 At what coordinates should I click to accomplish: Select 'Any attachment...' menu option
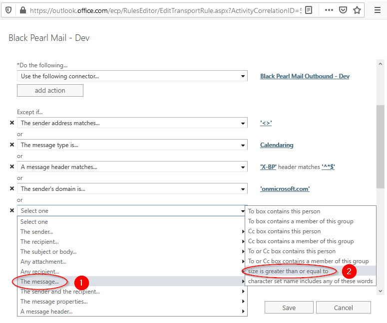click(x=43, y=262)
